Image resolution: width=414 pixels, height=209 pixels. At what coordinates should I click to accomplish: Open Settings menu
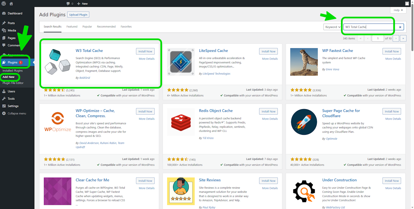13,106
